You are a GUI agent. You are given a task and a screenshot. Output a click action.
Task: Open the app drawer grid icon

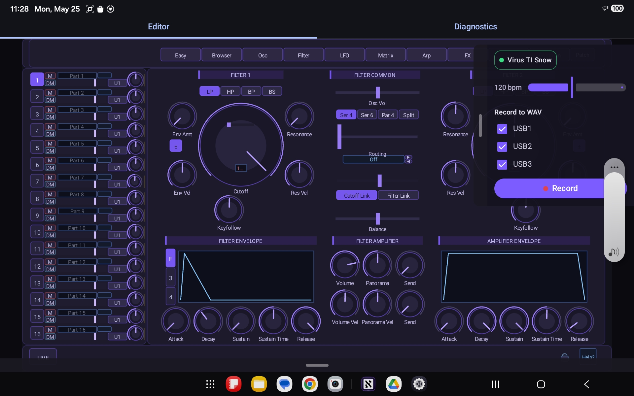210,384
